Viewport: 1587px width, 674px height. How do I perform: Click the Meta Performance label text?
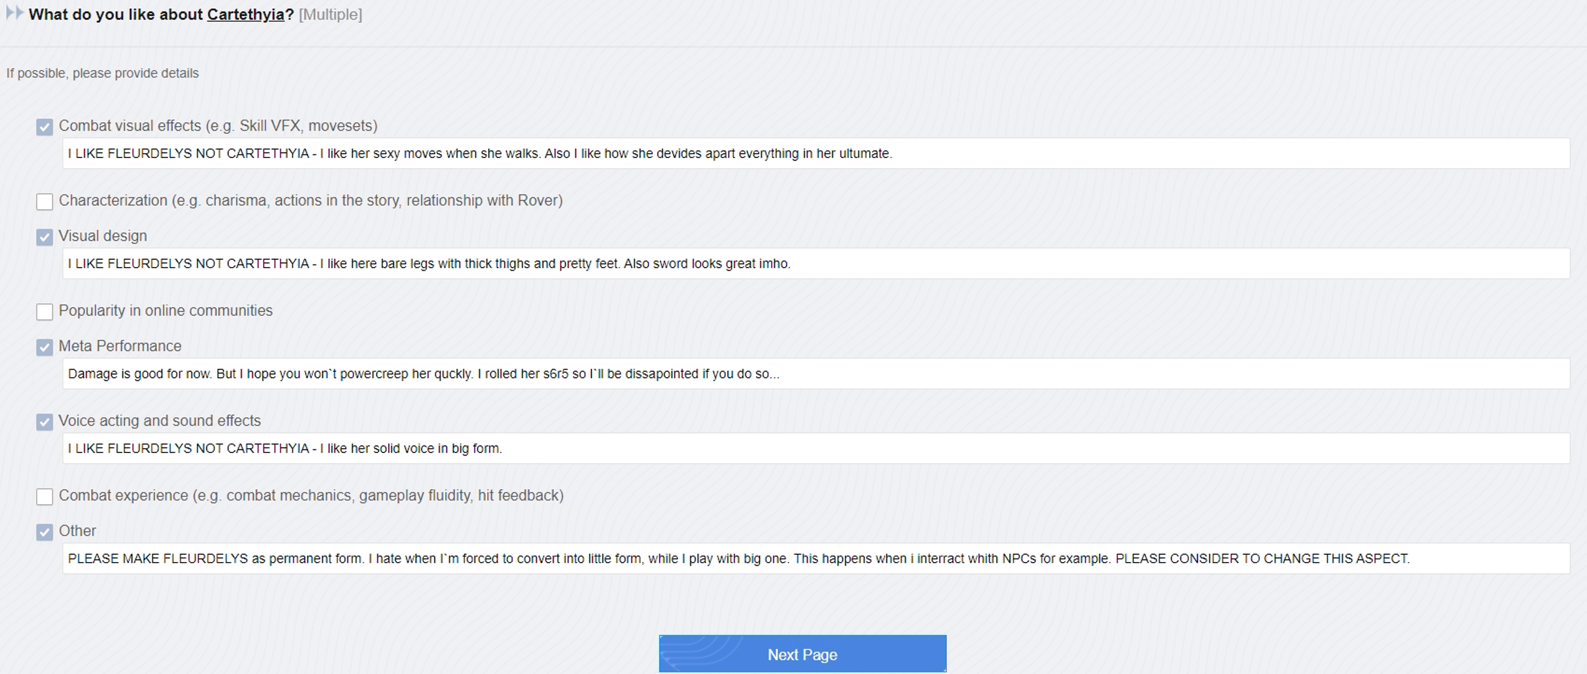[120, 346]
